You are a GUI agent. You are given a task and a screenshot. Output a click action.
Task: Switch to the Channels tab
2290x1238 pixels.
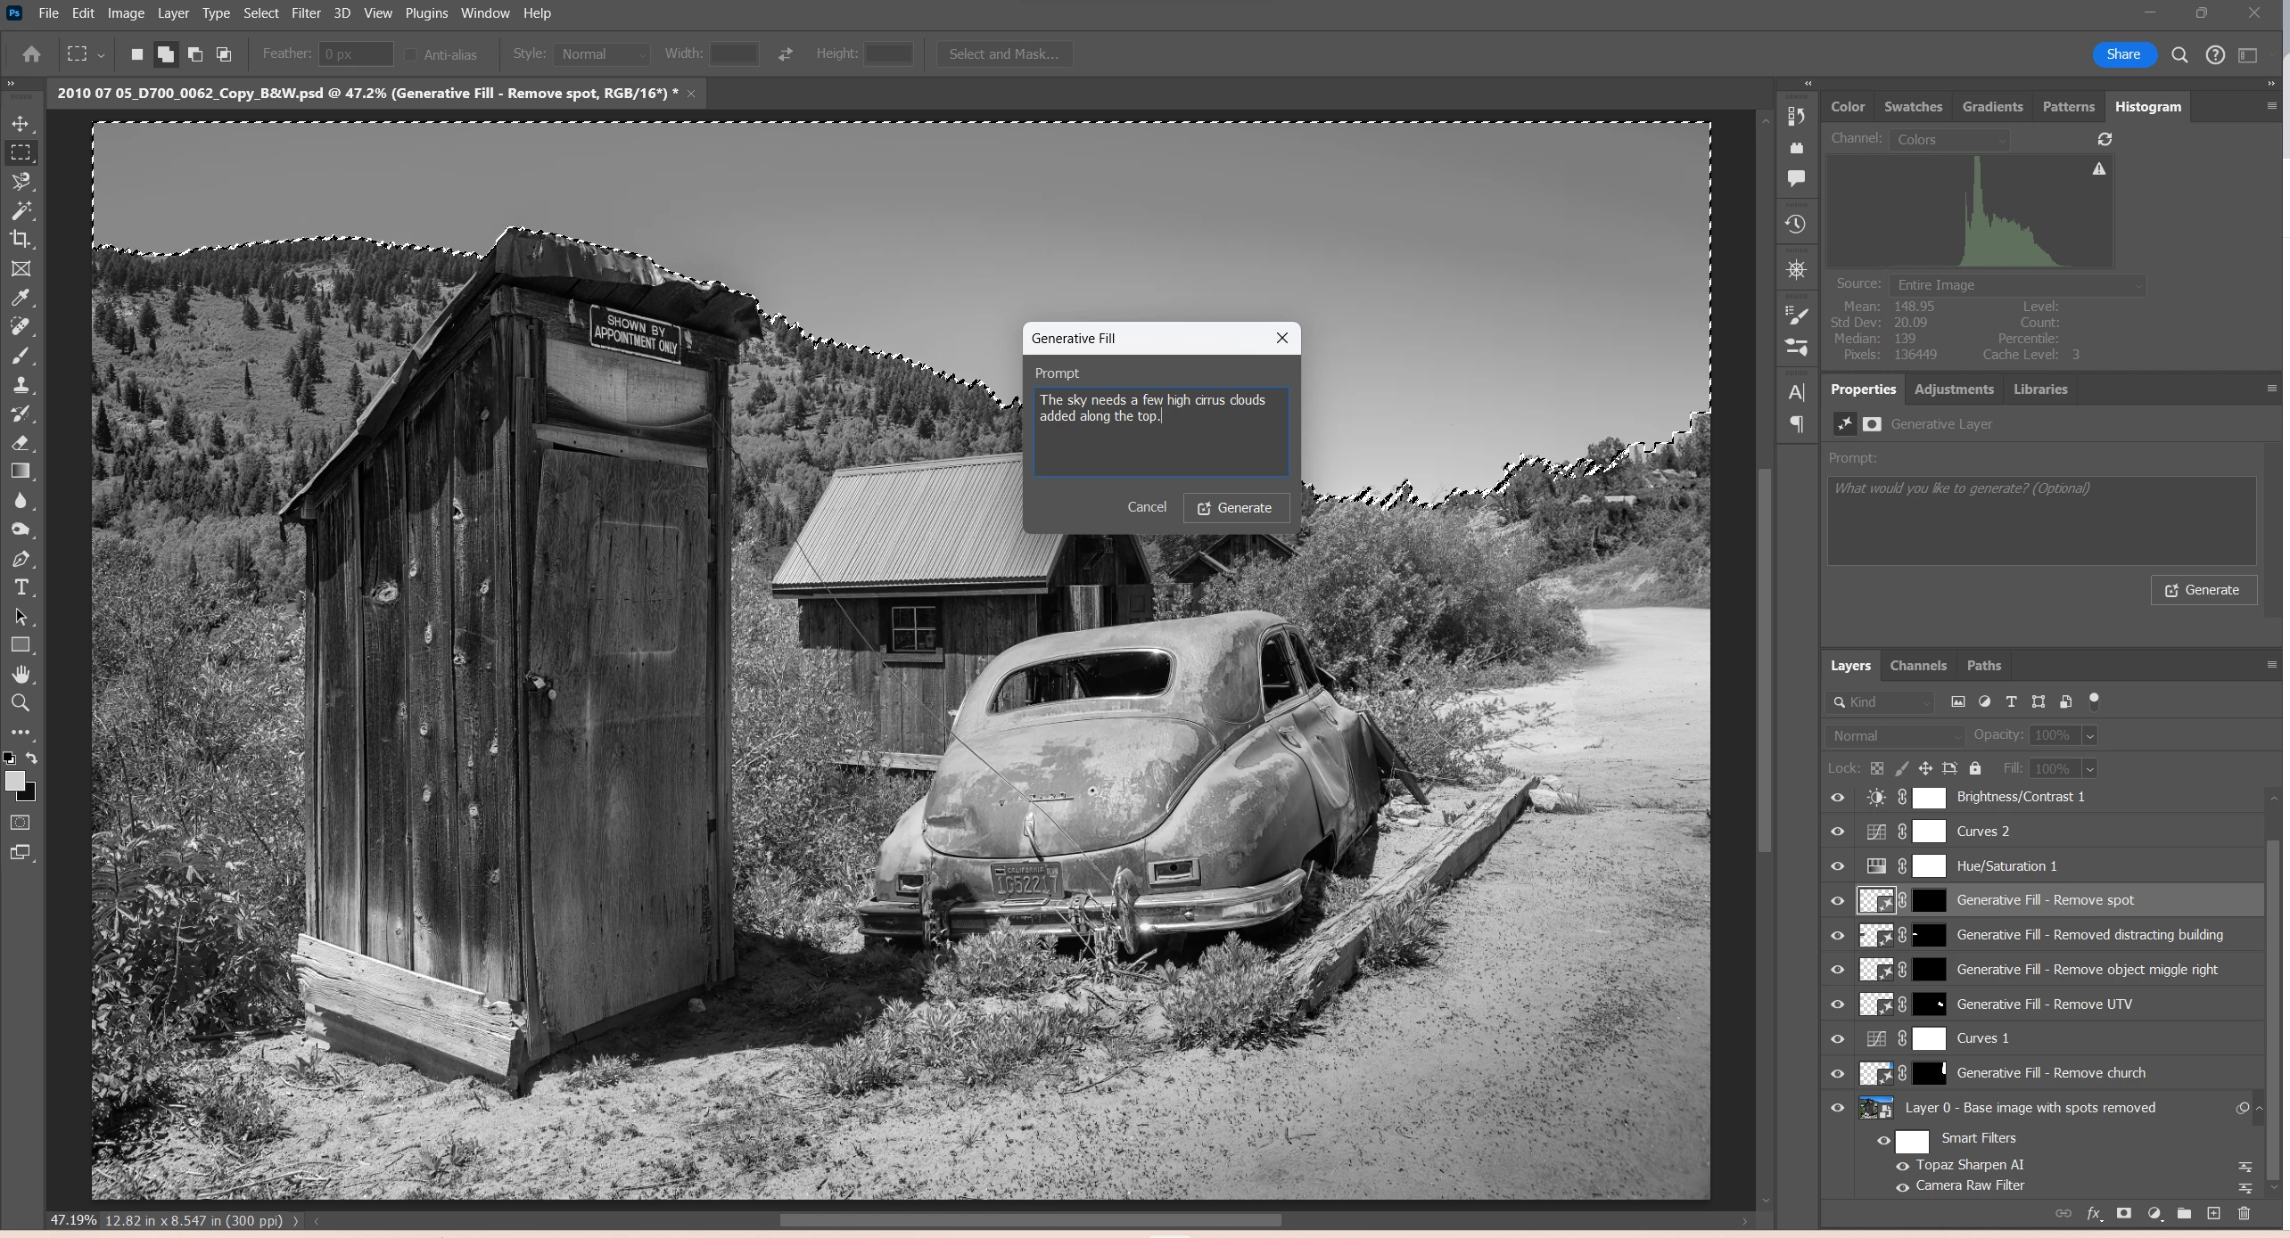click(x=1917, y=666)
